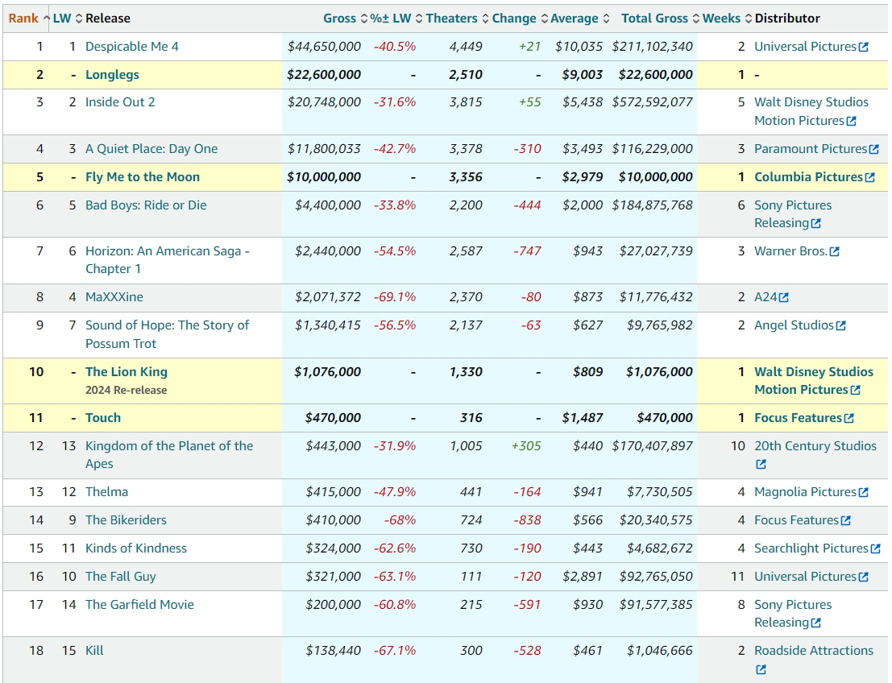
Task: Open The Garfield Movie release page
Action: click(139, 605)
